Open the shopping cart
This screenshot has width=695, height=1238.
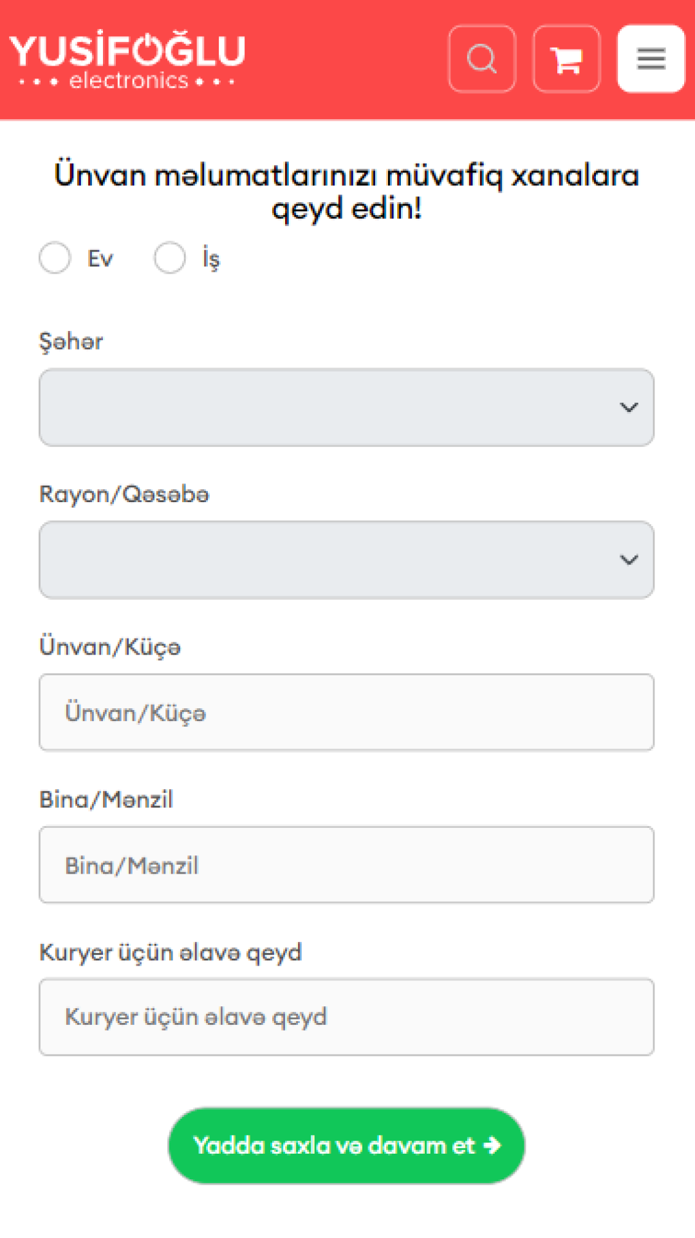[x=566, y=59]
